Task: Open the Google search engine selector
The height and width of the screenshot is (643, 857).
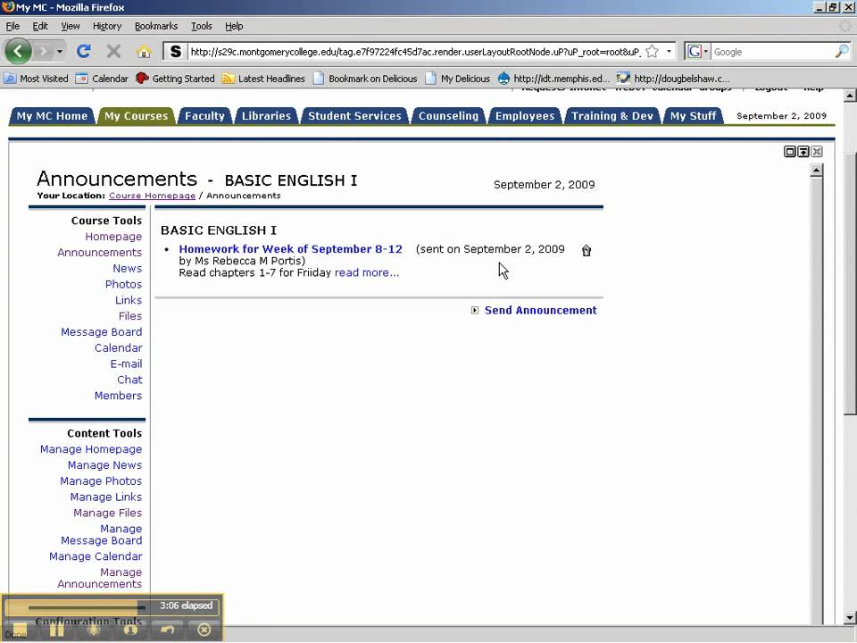Action: [697, 52]
